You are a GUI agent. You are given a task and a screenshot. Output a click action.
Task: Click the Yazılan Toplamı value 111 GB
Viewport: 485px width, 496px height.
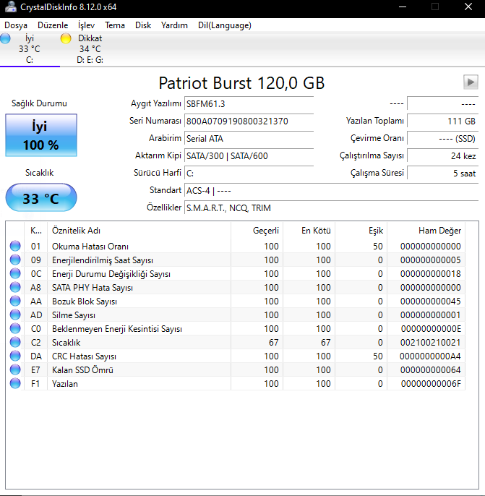(442, 121)
